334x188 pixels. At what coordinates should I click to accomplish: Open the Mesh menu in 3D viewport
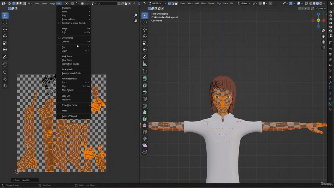tap(203, 3)
